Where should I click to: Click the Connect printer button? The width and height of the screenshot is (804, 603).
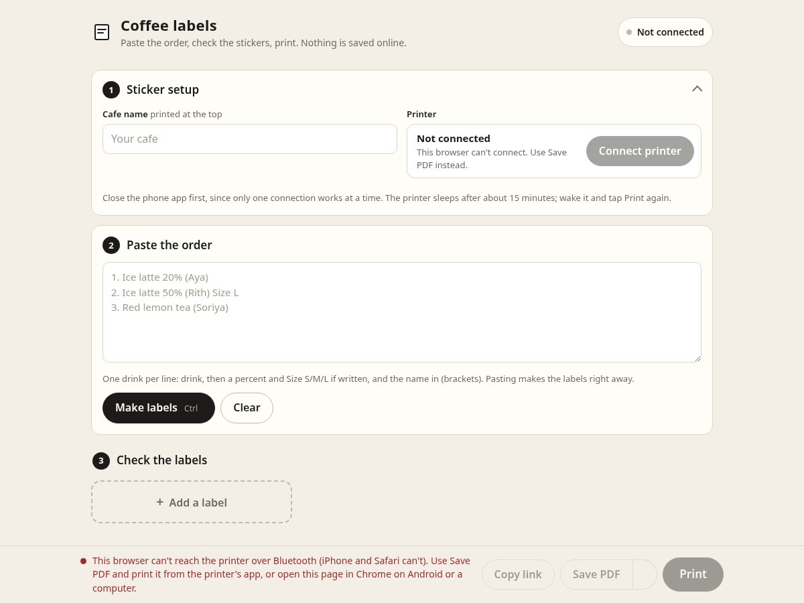point(640,151)
